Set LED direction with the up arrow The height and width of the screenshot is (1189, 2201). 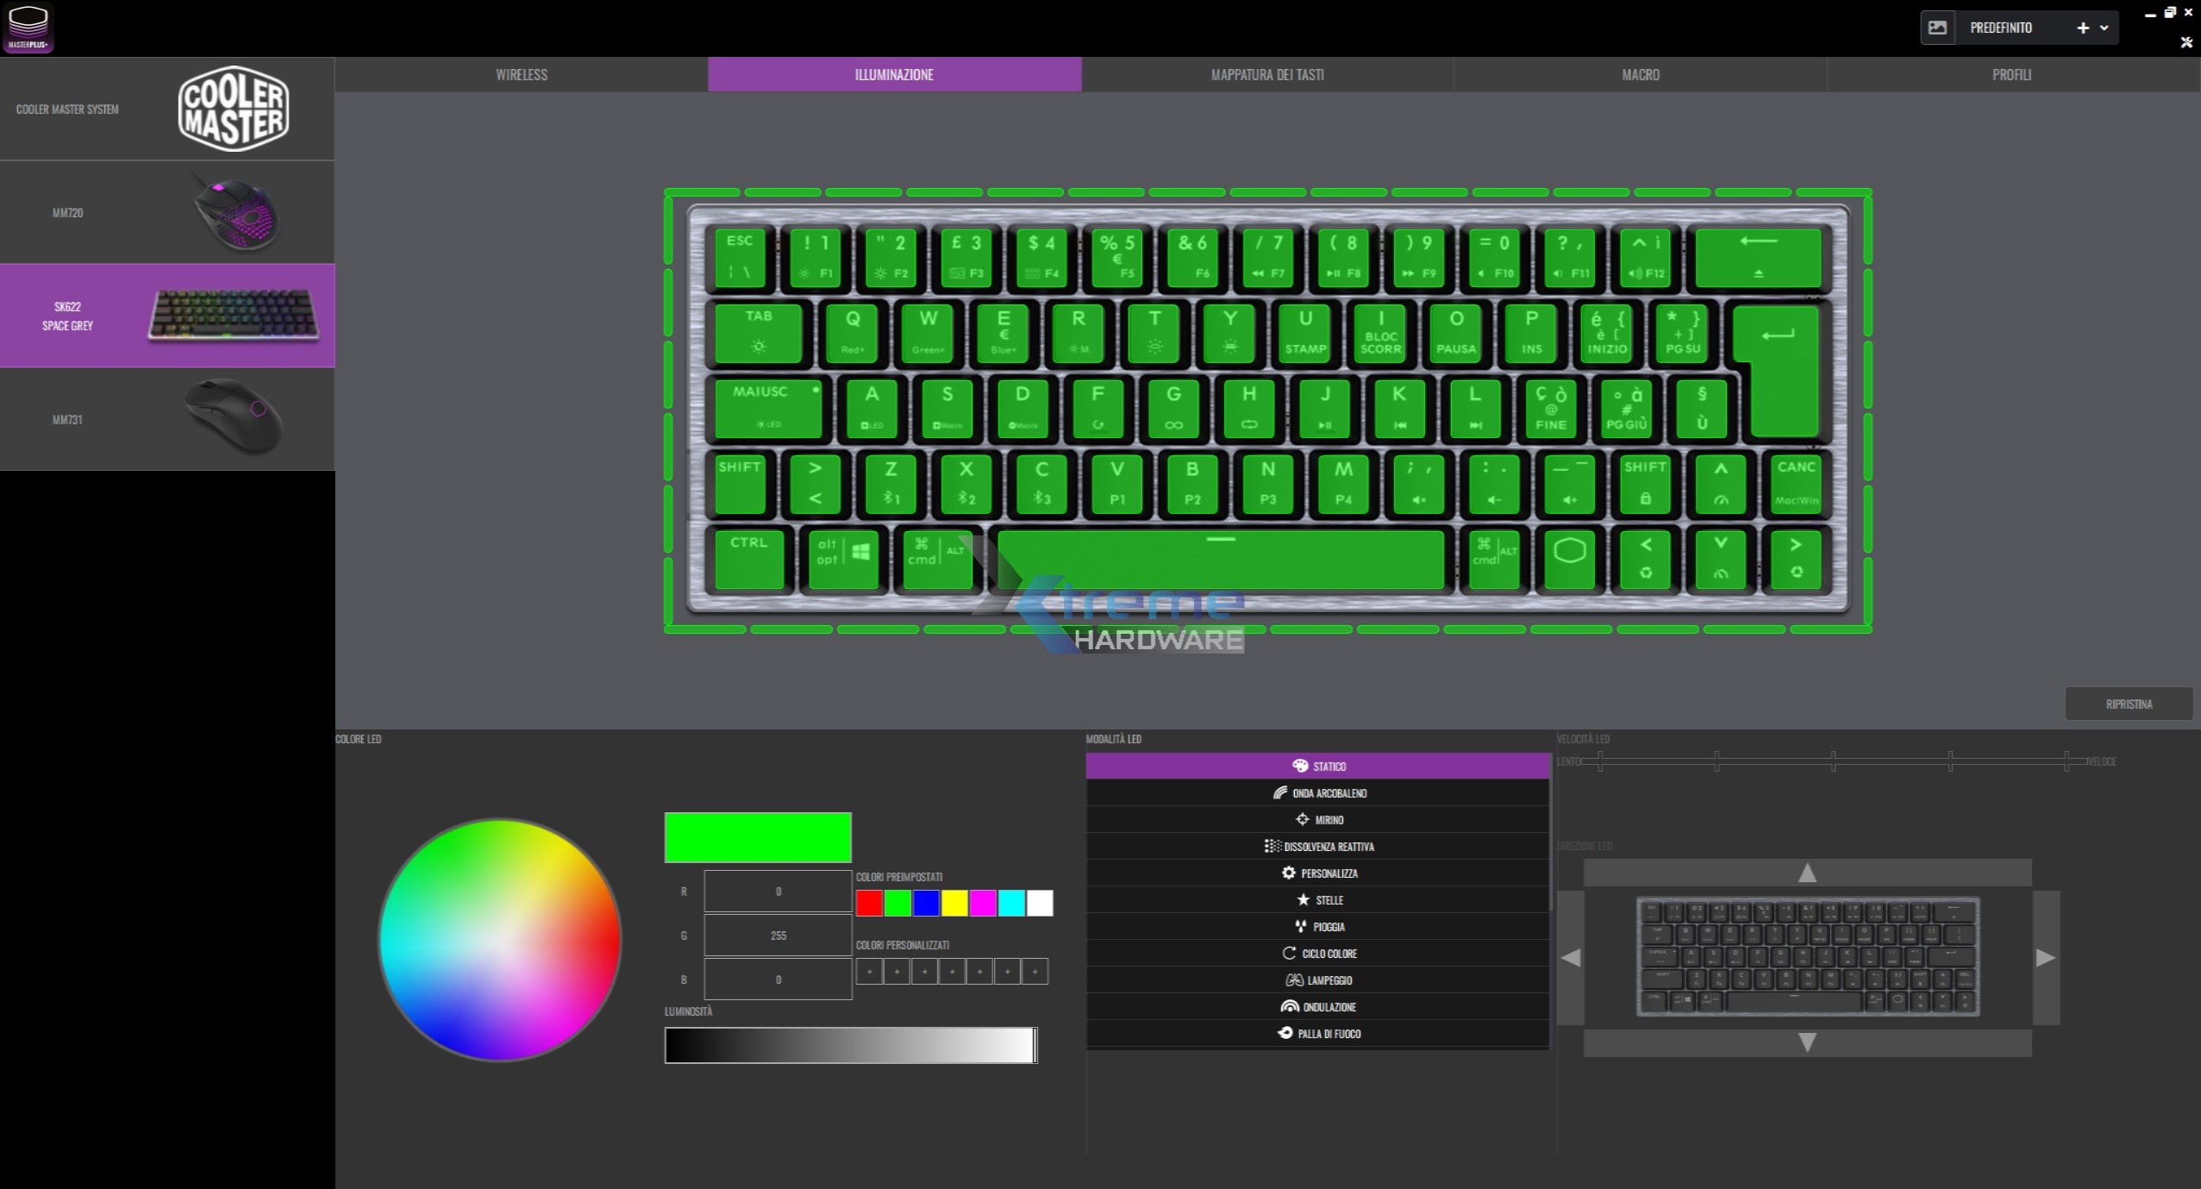[x=1807, y=873]
